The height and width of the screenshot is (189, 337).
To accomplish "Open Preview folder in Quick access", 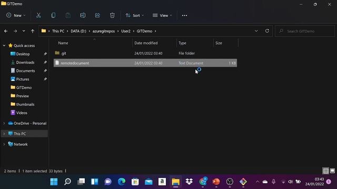I will pos(22,96).
